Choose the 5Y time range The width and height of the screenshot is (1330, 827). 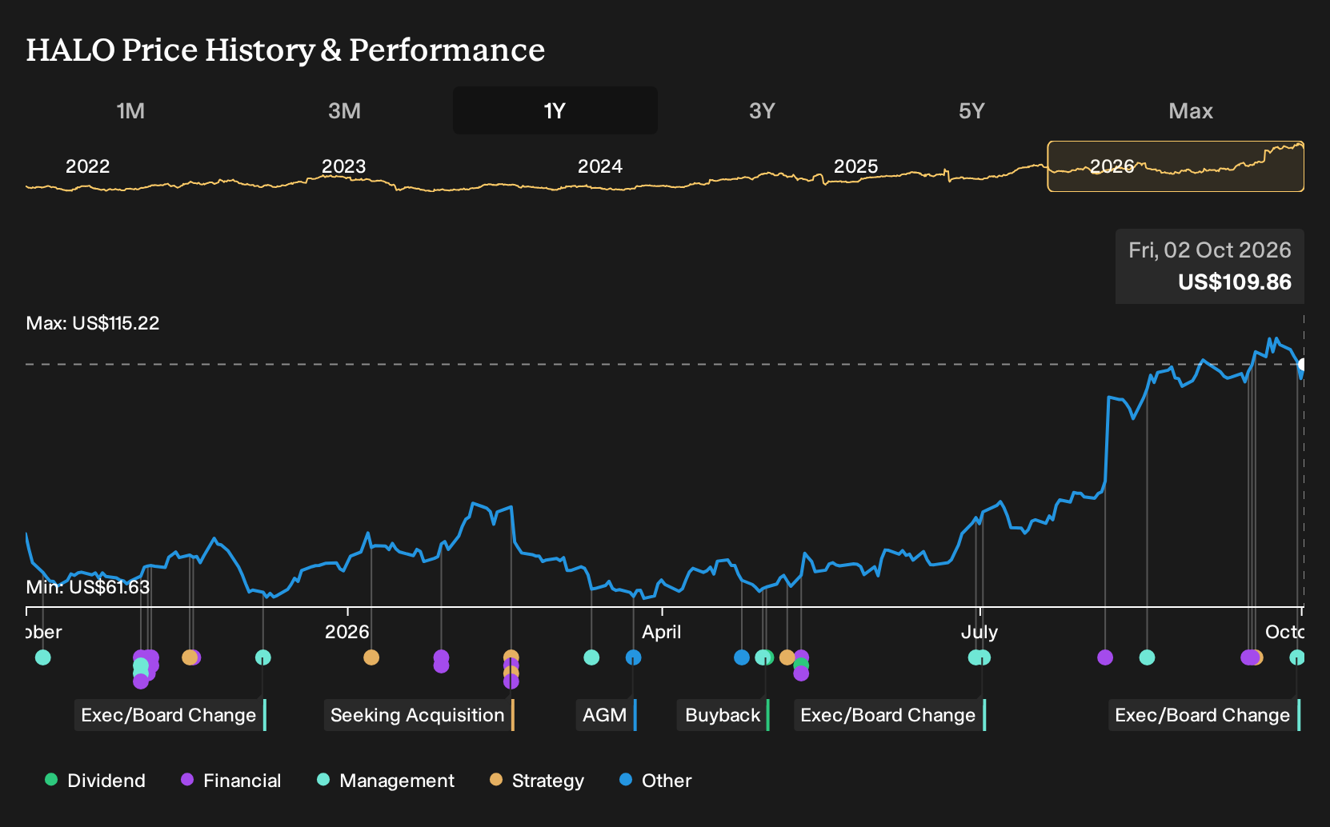(971, 110)
